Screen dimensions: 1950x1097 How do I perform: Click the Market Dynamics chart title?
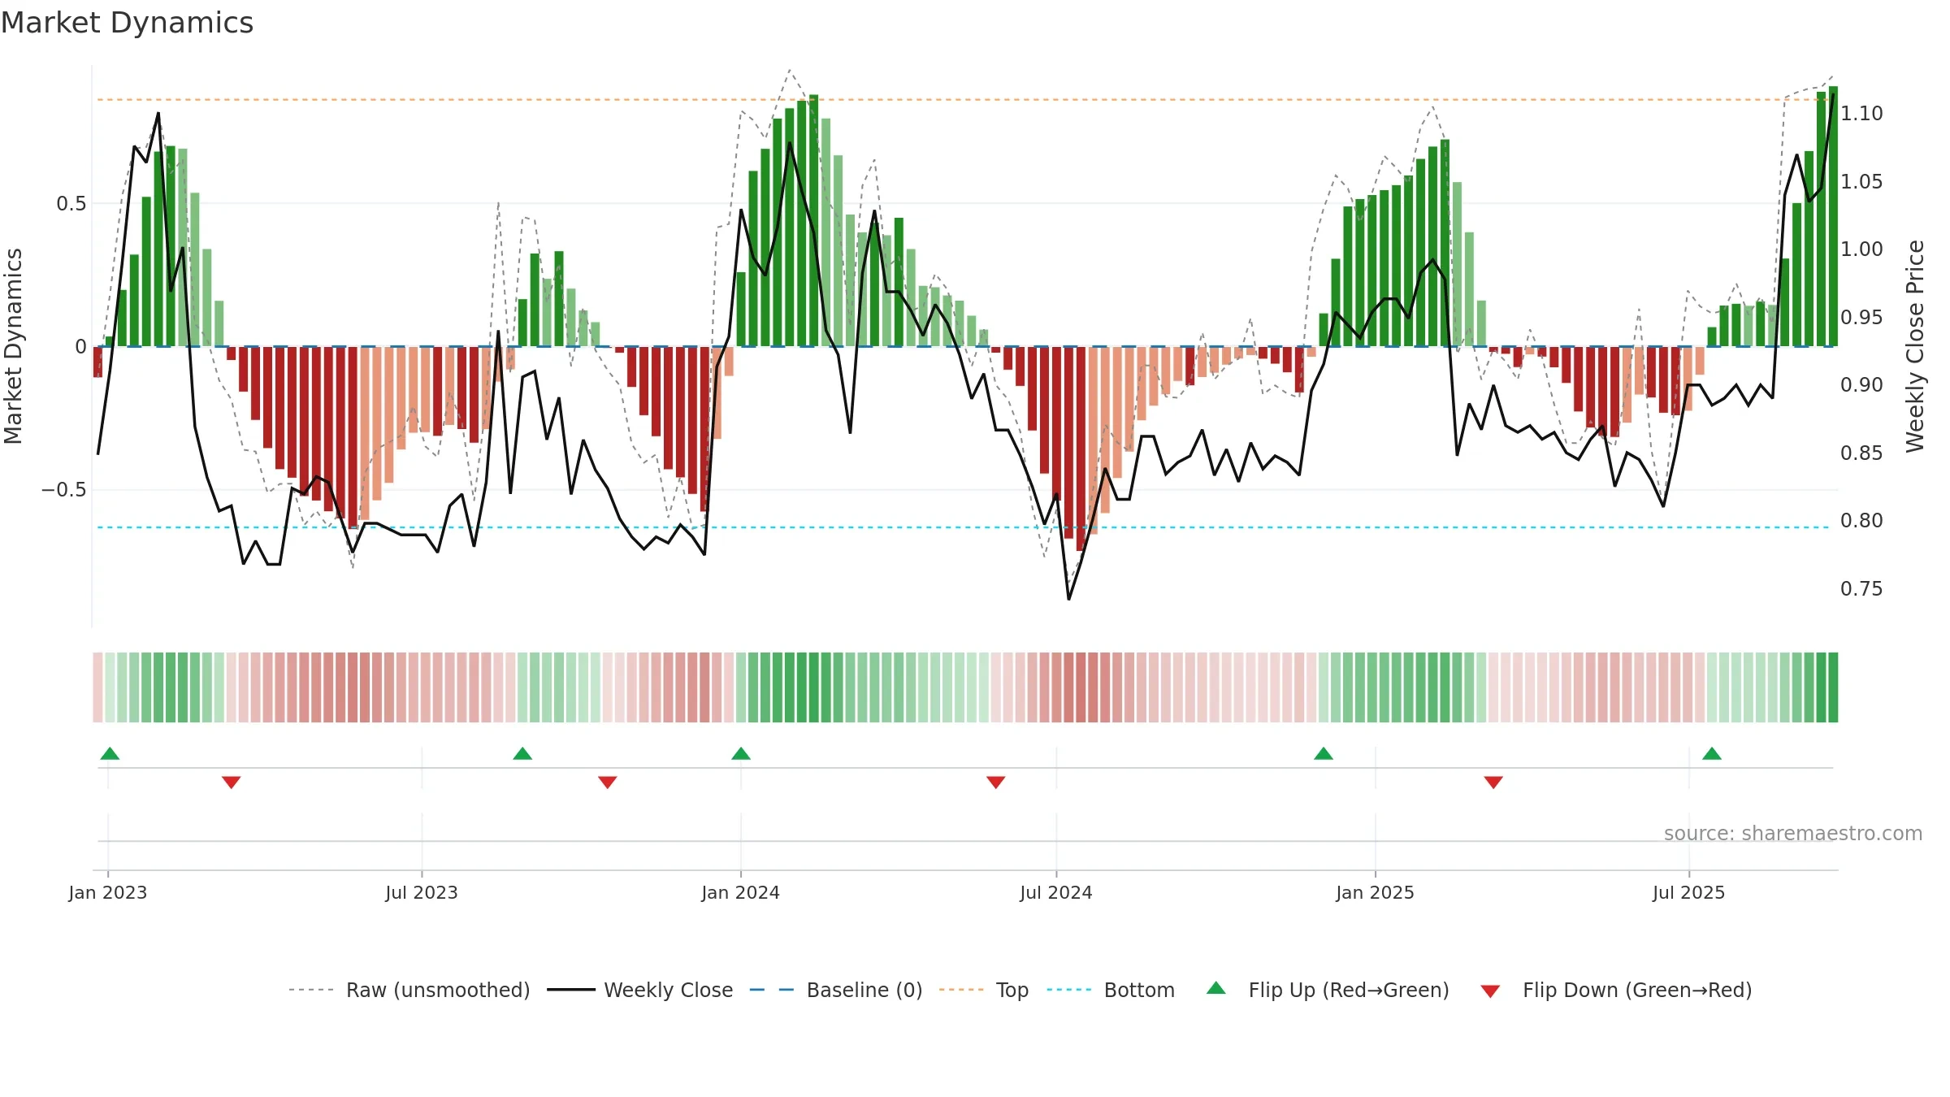pyautogui.click(x=127, y=23)
